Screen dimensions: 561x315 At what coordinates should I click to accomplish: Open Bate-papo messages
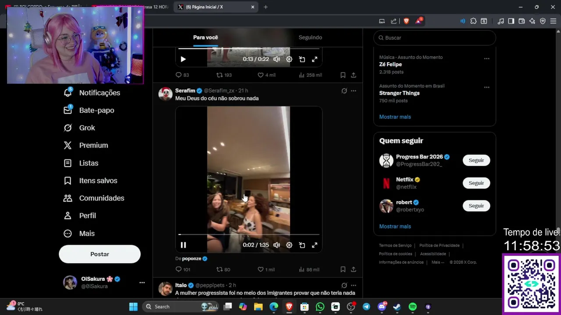[89, 110]
